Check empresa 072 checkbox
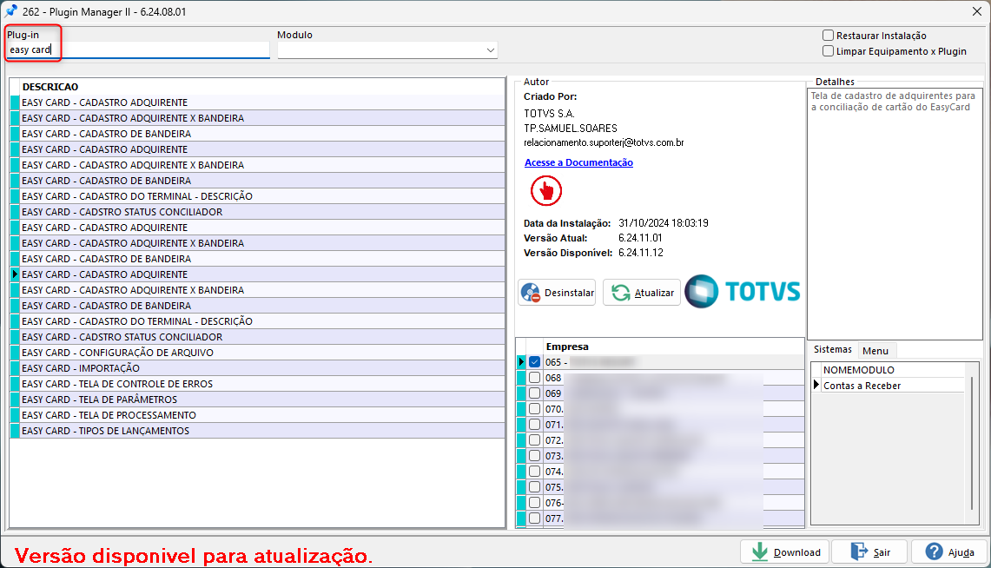Image resolution: width=991 pixels, height=568 pixels. (x=535, y=440)
